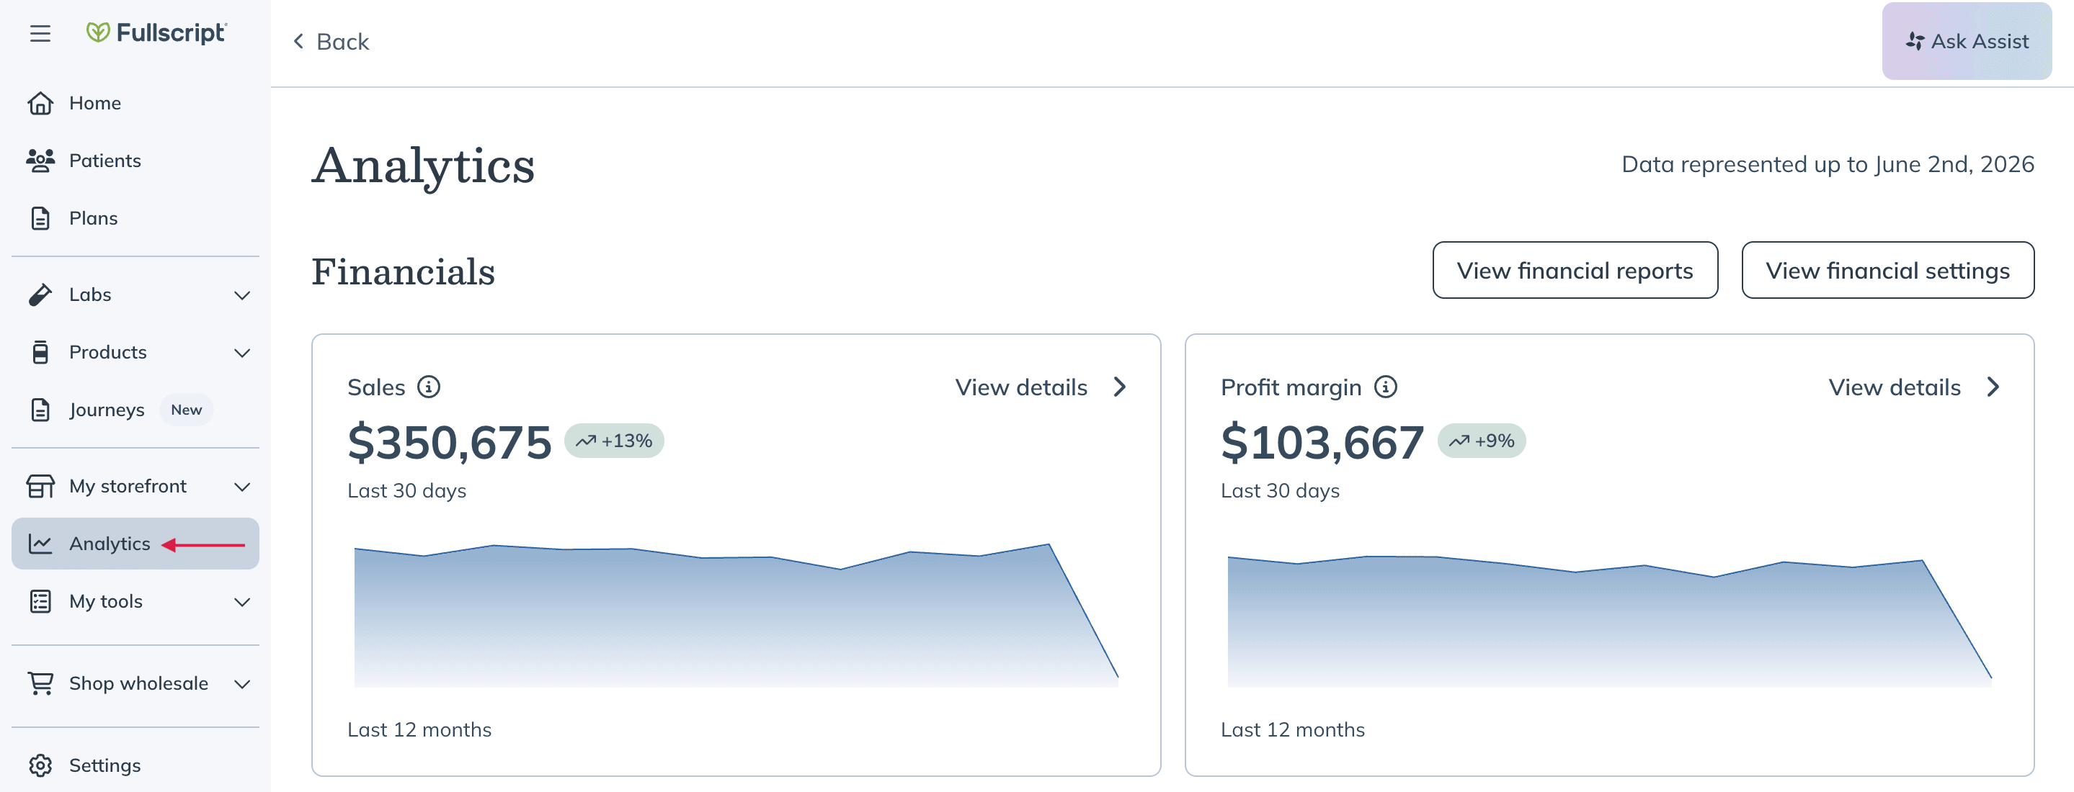The height and width of the screenshot is (792, 2074).
Task: Open the hamburger menu icon
Action: 40,33
